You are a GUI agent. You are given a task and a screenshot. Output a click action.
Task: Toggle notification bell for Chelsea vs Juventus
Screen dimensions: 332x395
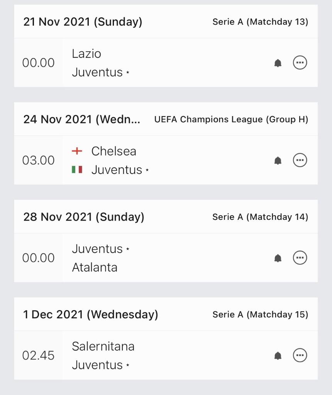(278, 160)
